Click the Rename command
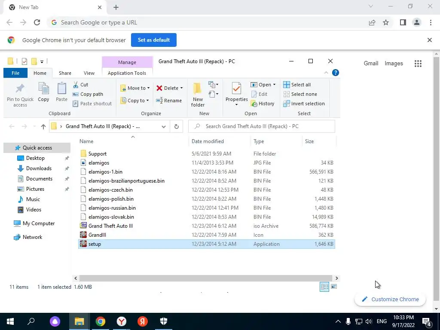Screen dimensions: 440x330 click(169, 101)
